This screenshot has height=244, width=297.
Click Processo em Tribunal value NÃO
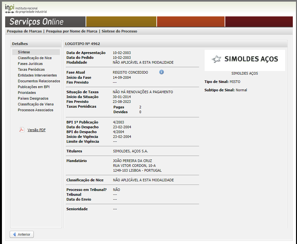point(116,190)
